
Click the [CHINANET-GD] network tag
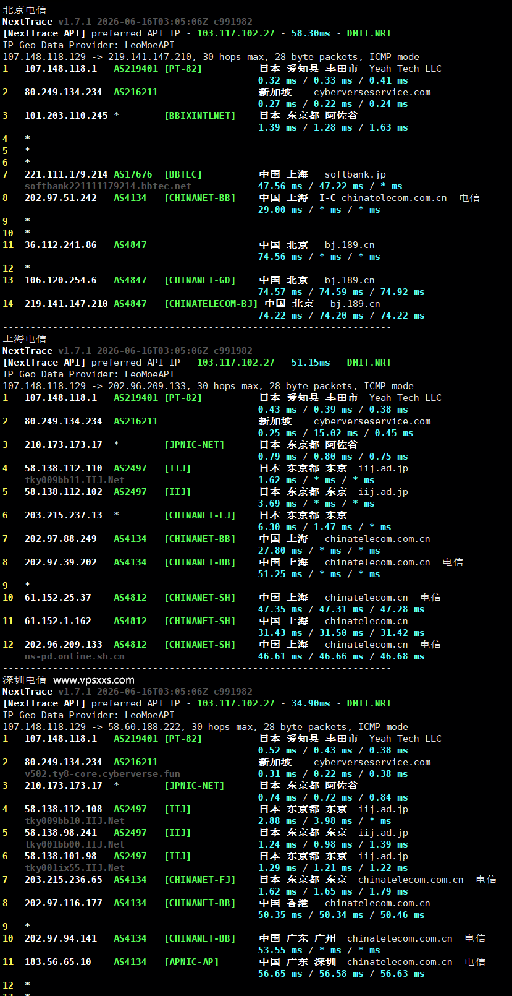(x=200, y=280)
